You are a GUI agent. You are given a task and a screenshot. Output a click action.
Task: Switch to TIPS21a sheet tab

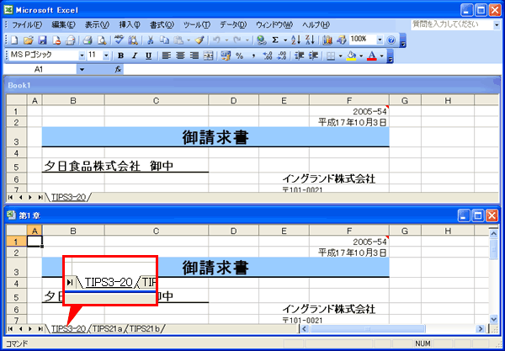pyautogui.click(x=108, y=328)
